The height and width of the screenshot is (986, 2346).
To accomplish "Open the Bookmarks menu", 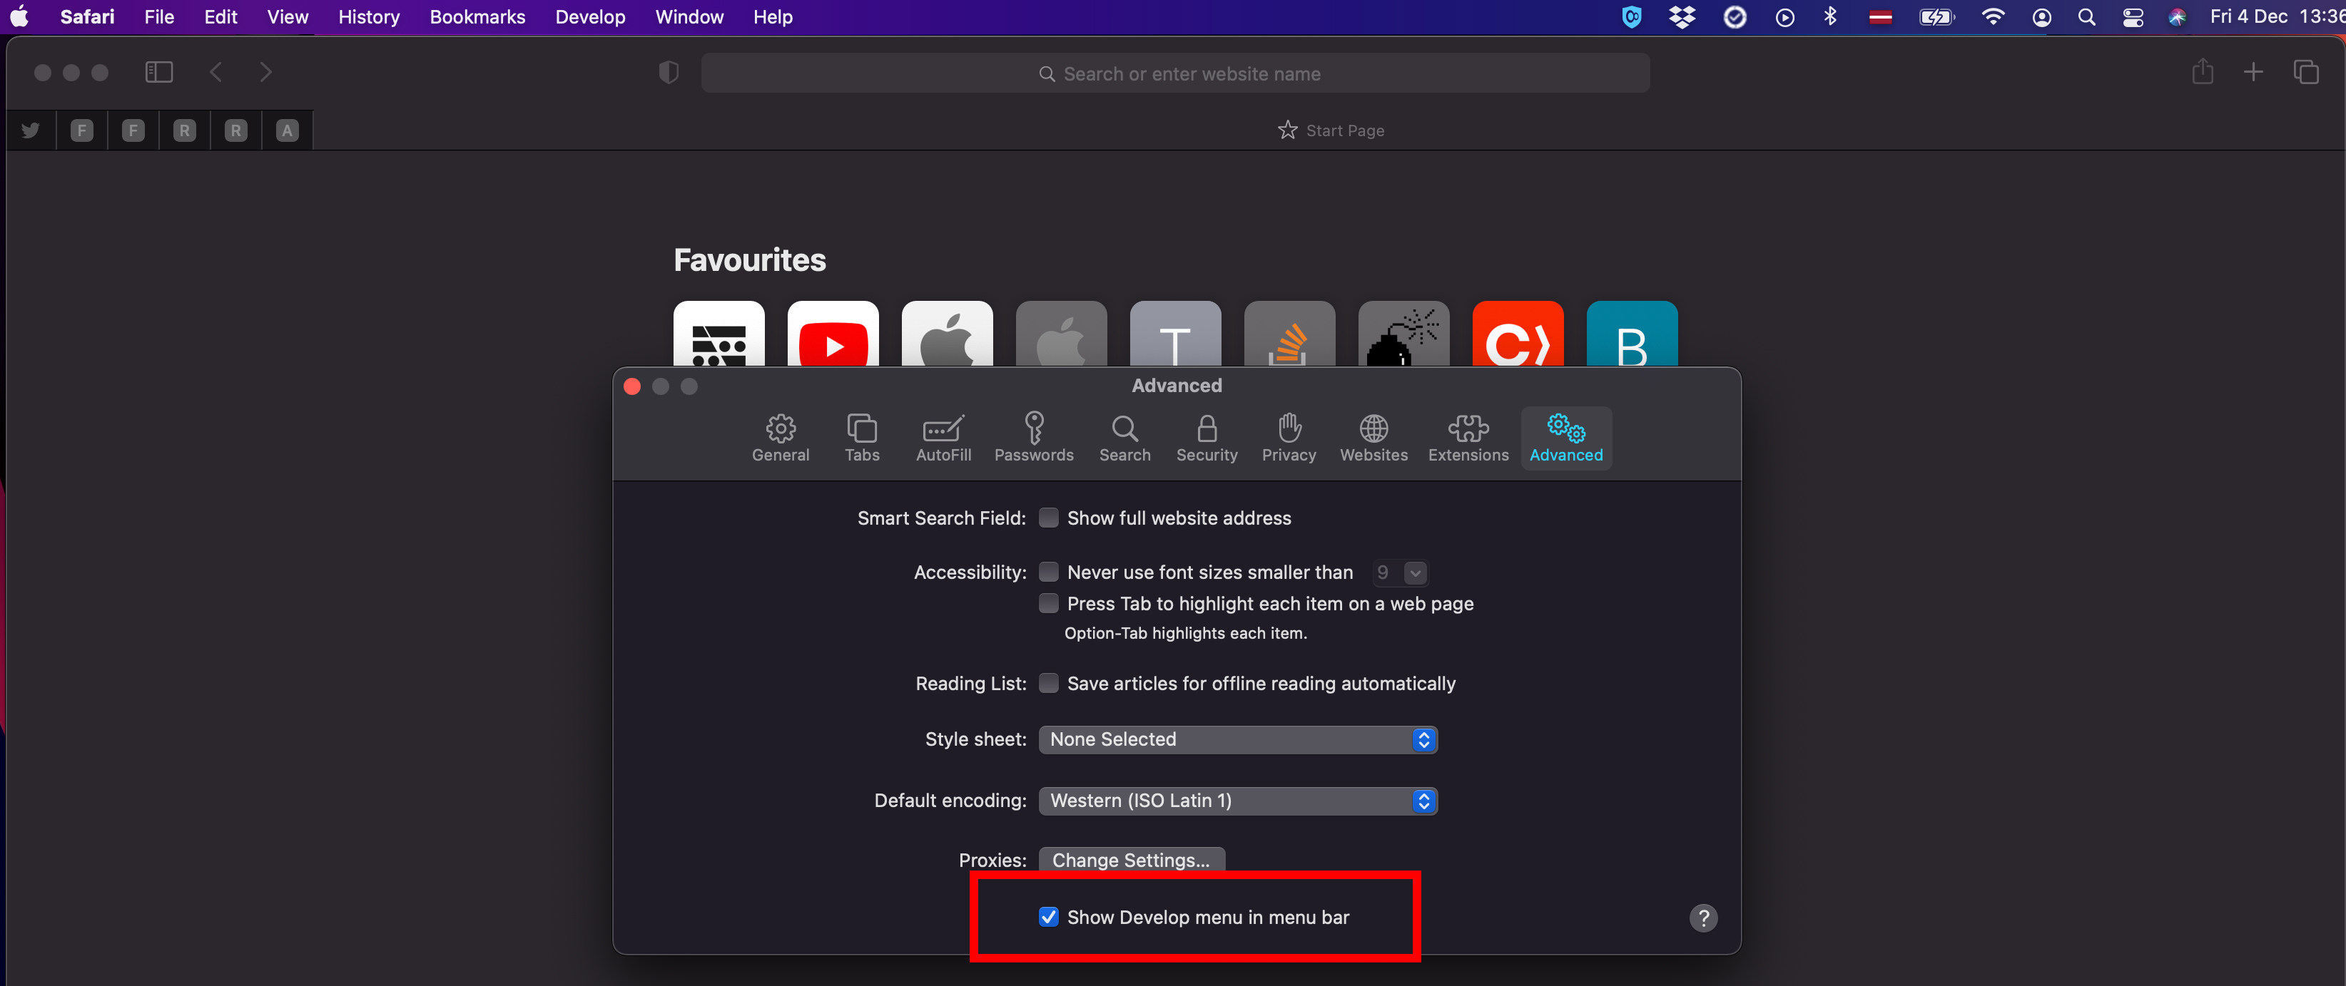I will [477, 16].
